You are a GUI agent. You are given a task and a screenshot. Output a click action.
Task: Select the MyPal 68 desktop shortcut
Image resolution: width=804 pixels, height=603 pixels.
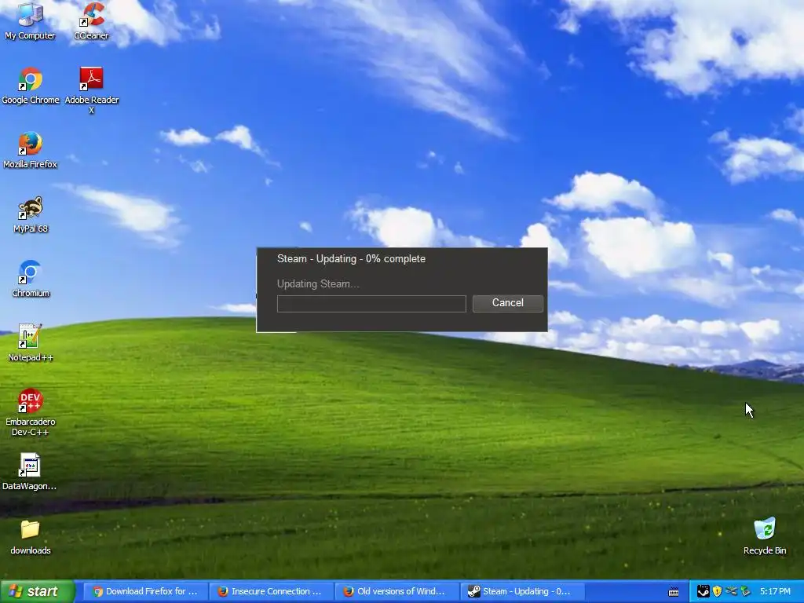(31, 215)
